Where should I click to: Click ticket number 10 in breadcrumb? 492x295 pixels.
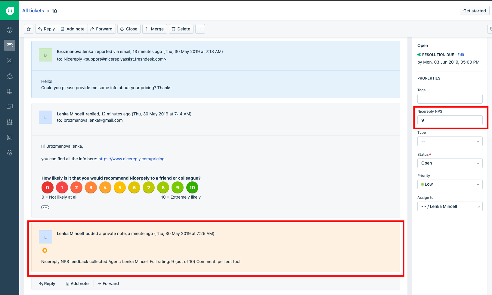pyautogui.click(x=54, y=11)
